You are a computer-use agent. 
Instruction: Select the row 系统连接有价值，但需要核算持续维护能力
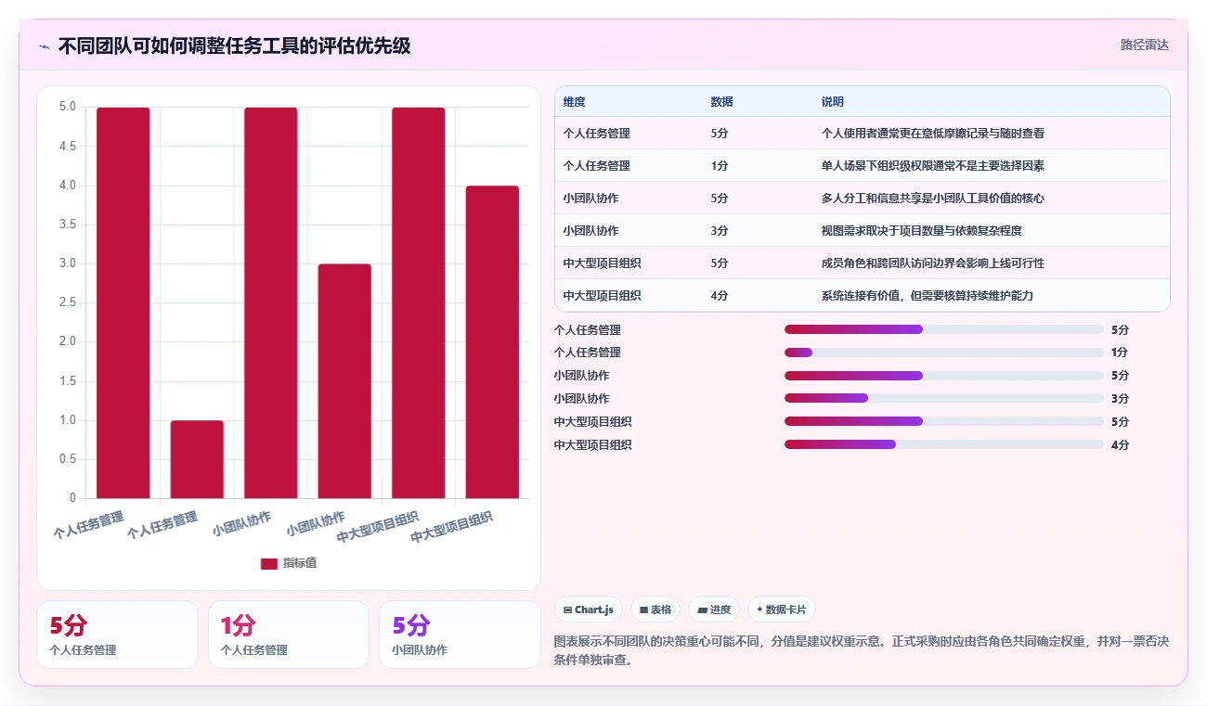click(863, 296)
